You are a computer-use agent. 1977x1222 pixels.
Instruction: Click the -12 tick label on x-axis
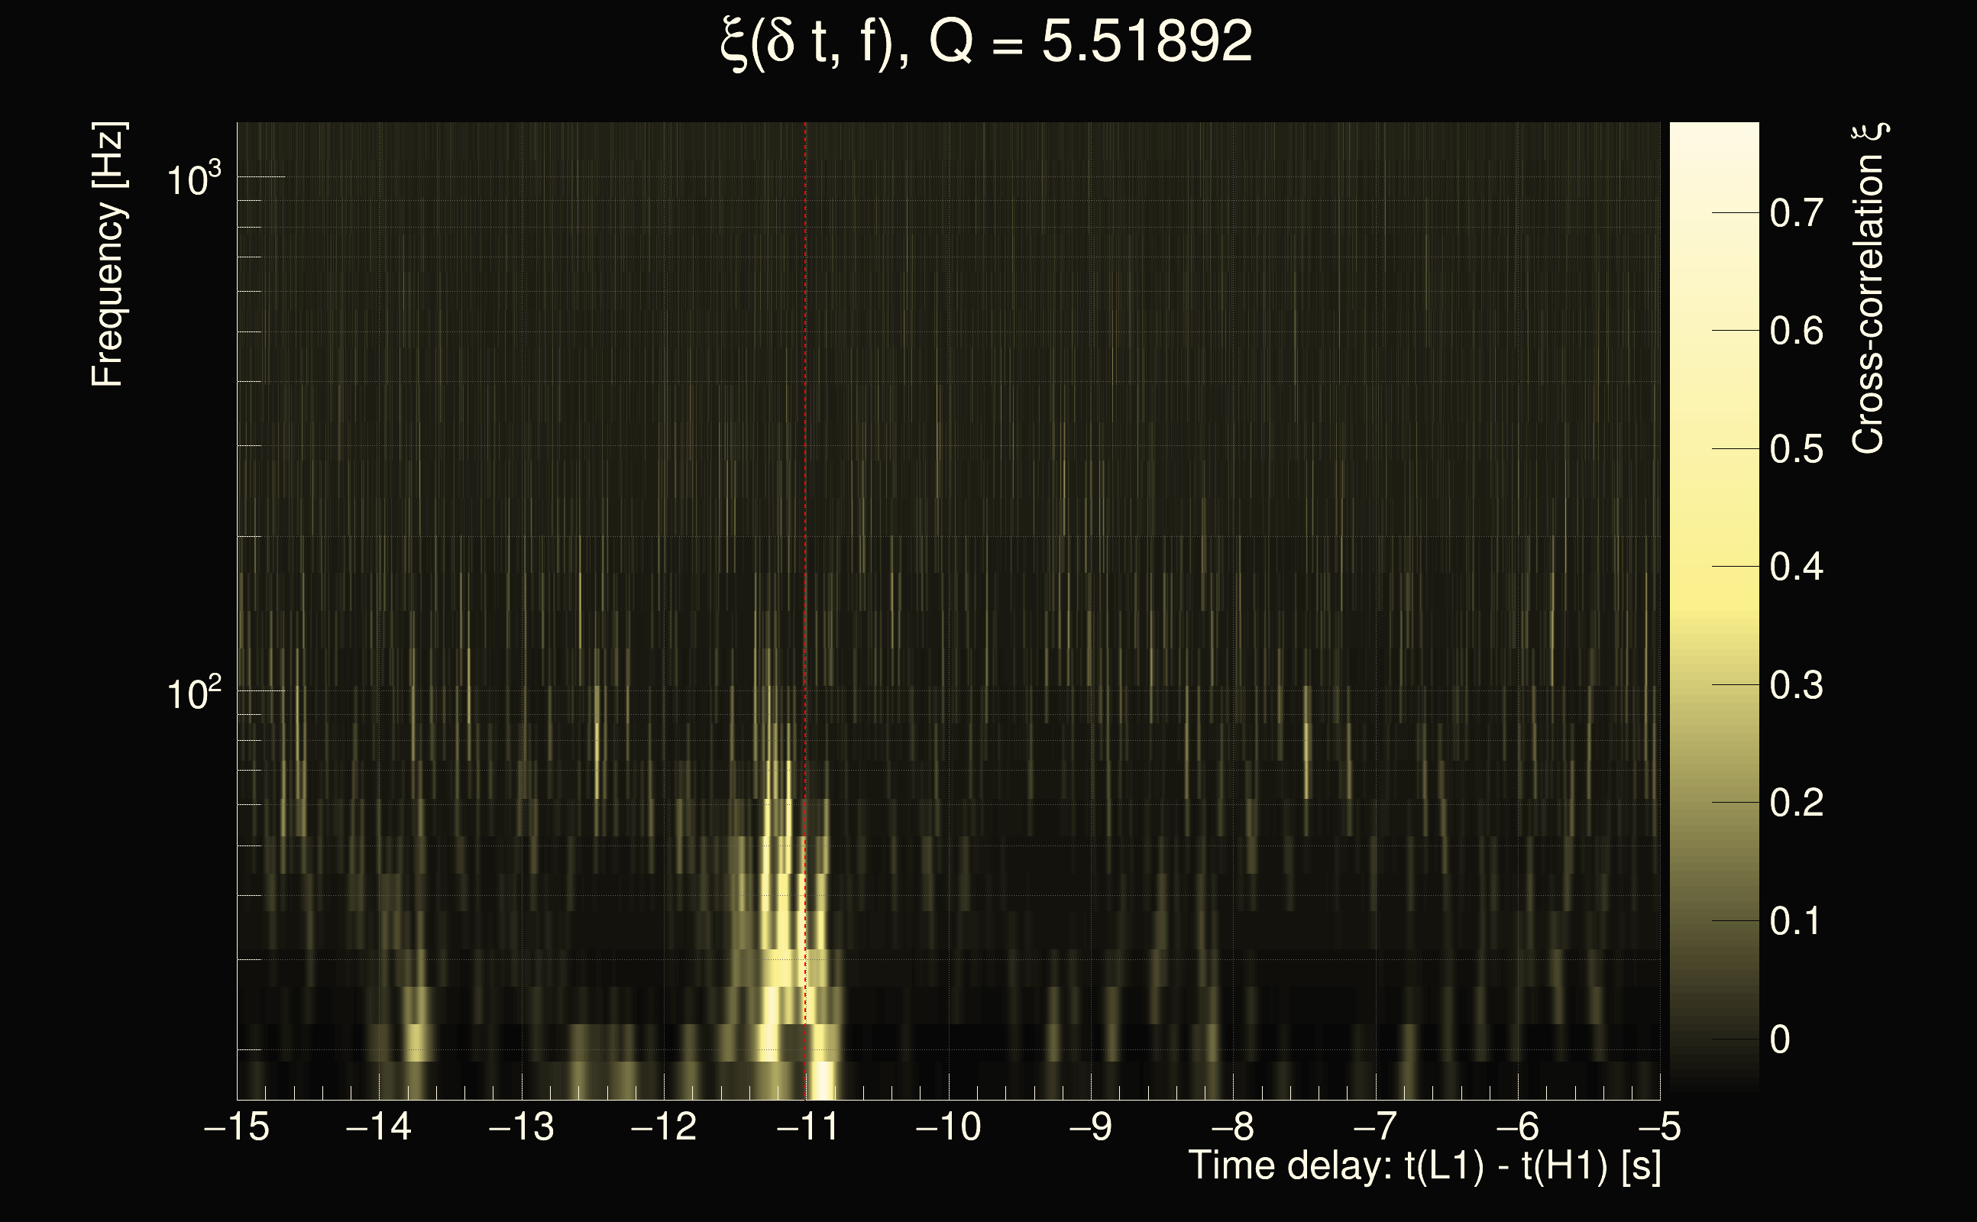(663, 1127)
